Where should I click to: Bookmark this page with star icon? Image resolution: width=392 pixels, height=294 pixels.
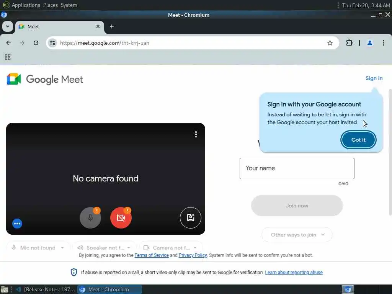tap(330, 43)
